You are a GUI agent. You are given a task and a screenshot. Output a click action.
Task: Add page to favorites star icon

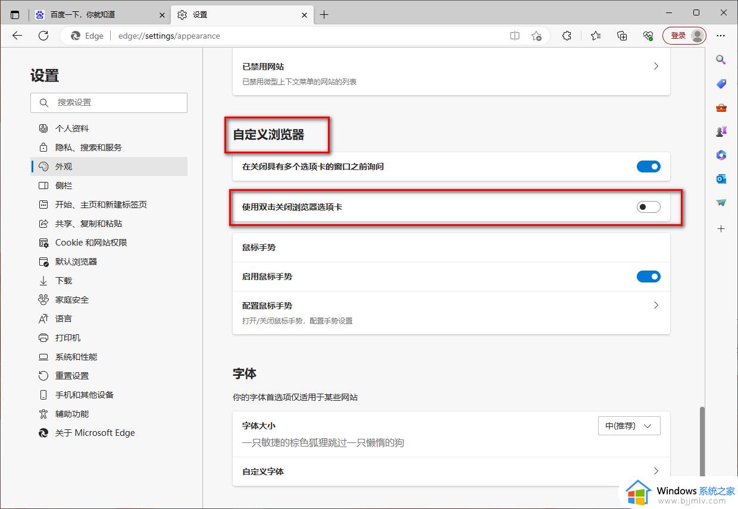click(536, 36)
